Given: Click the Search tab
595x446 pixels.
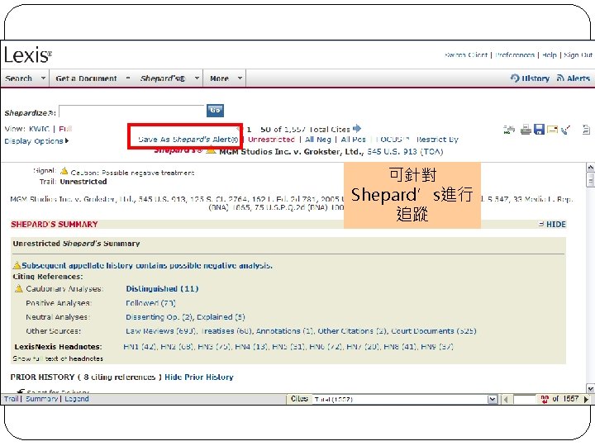Looking at the screenshot, I should click(18, 78).
